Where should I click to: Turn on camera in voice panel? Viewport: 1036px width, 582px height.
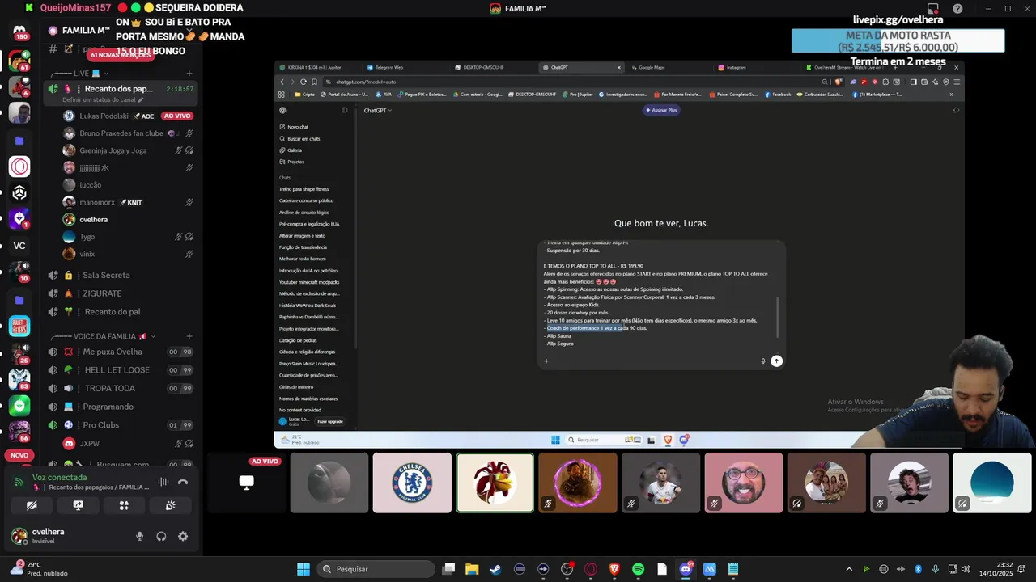tap(32, 505)
